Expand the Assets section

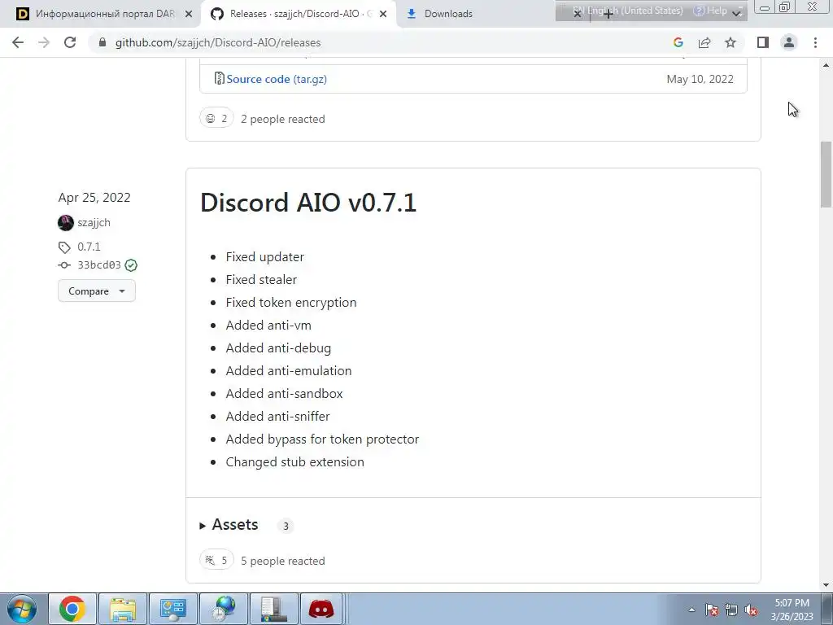pyautogui.click(x=229, y=525)
